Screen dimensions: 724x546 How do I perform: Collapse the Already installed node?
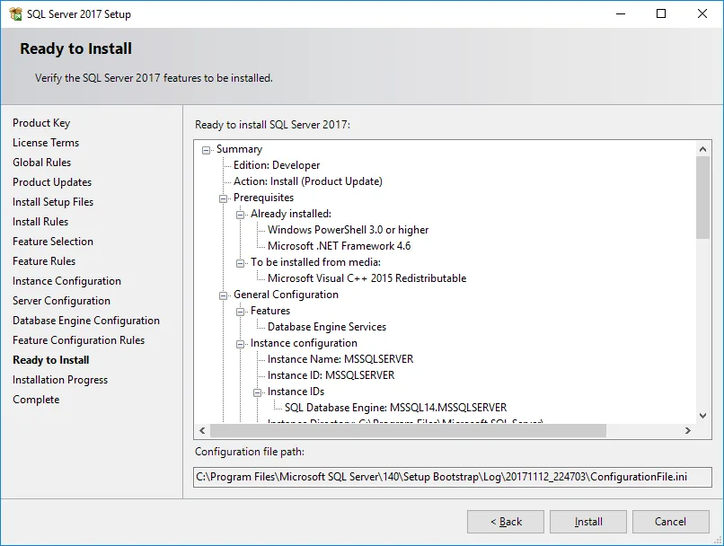pyautogui.click(x=240, y=215)
